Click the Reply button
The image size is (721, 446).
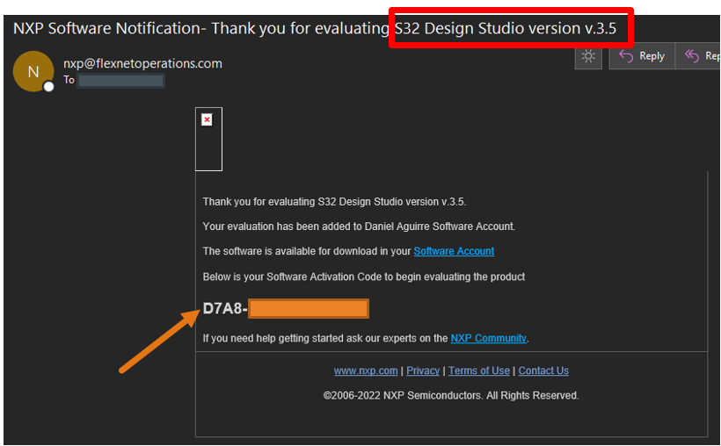tap(642, 56)
